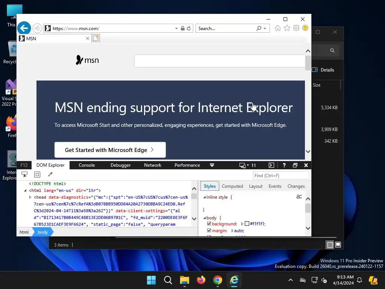Viewport: 385px width, 289px height.
Task: Switch to the Performance tab
Action: (187, 165)
